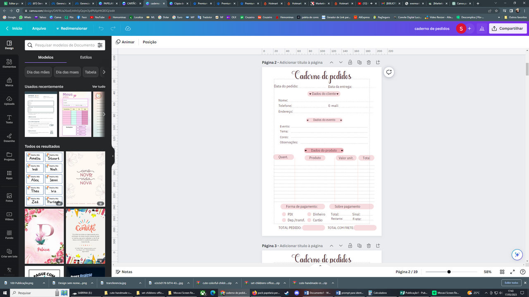The height and width of the screenshot is (297, 529).
Task: Select the Patricia floral P template
Action: (44, 236)
